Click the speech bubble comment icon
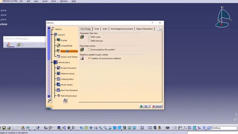The height and width of the screenshot is (134, 238). pyautogui.click(x=51, y=128)
